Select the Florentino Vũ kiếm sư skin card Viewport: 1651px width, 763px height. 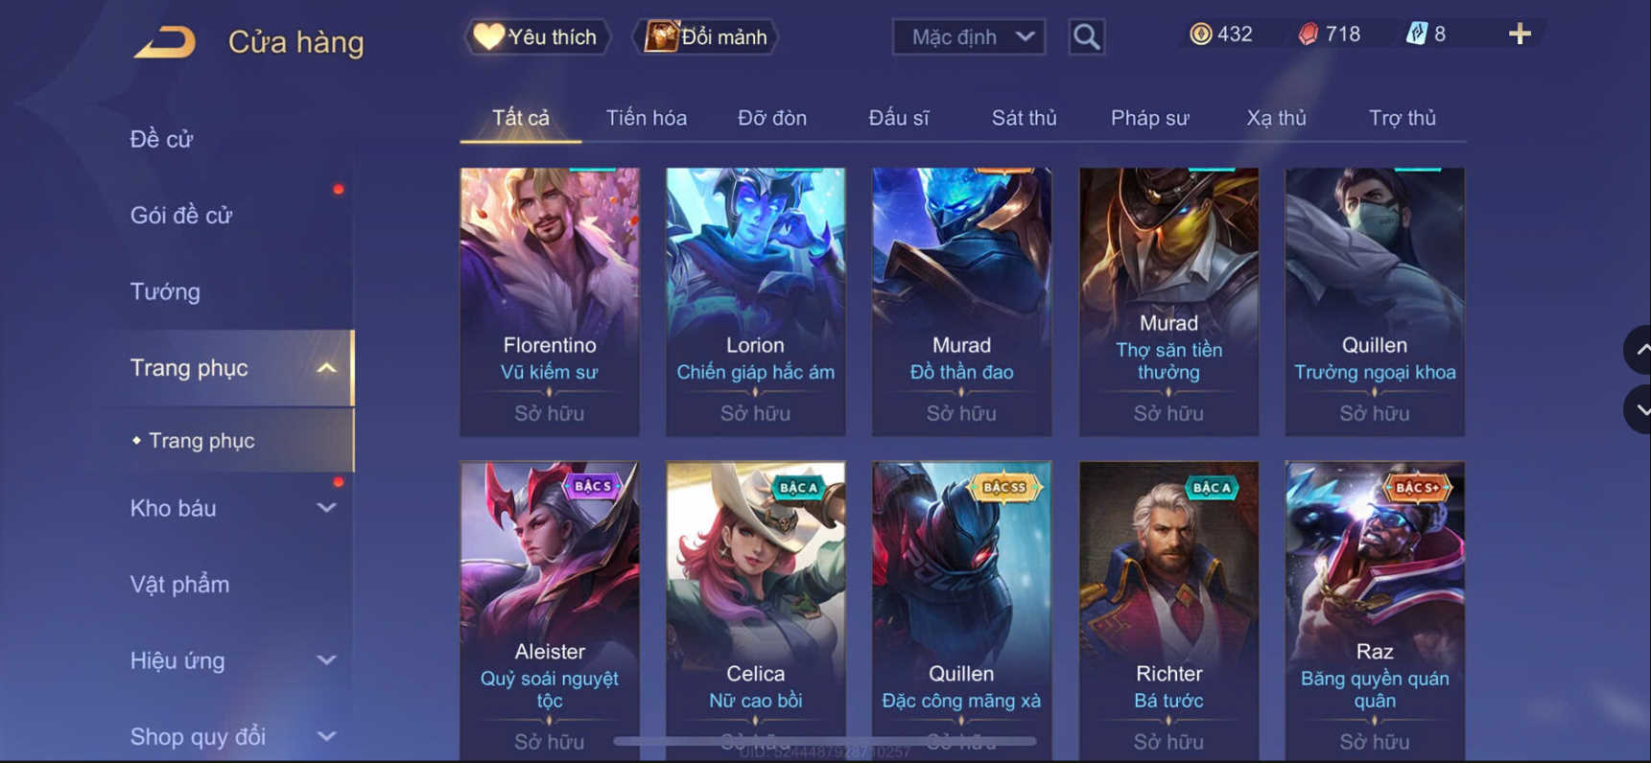point(550,302)
